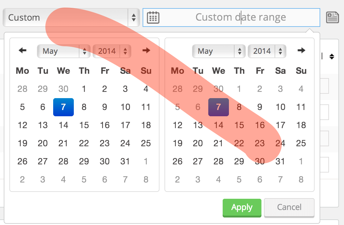Open the left calendar month dropdown

click(x=63, y=51)
